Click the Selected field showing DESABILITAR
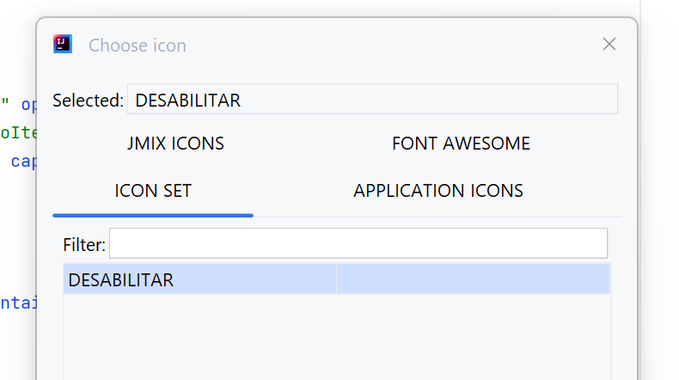Image resolution: width=679 pixels, height=380 pixels. 372,99
